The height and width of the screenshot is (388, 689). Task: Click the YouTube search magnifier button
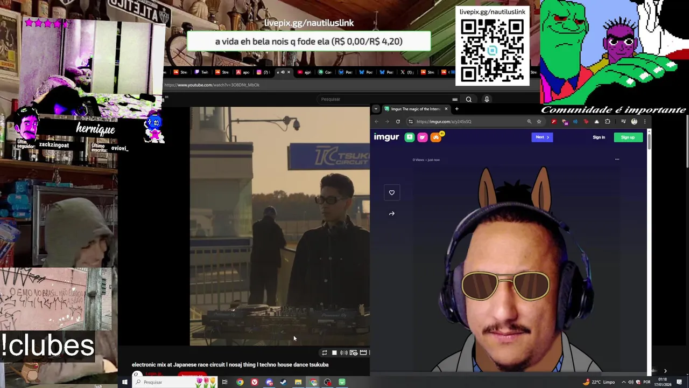click(469, 99)
